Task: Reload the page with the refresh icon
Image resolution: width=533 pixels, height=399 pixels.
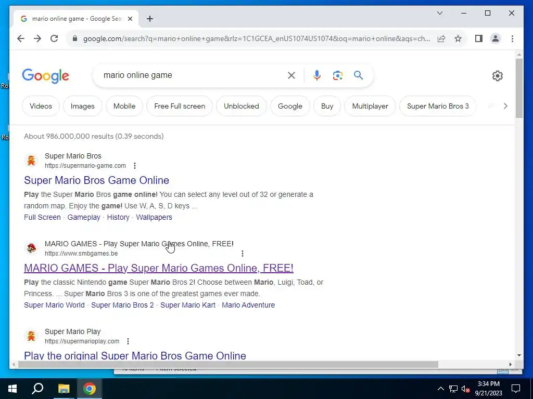Action: click(54, 38)
